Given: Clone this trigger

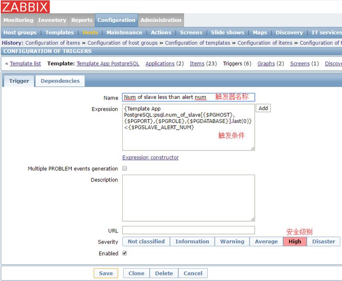Looking at the screenshot, I should pyautogui.click(x=136, y=273).
